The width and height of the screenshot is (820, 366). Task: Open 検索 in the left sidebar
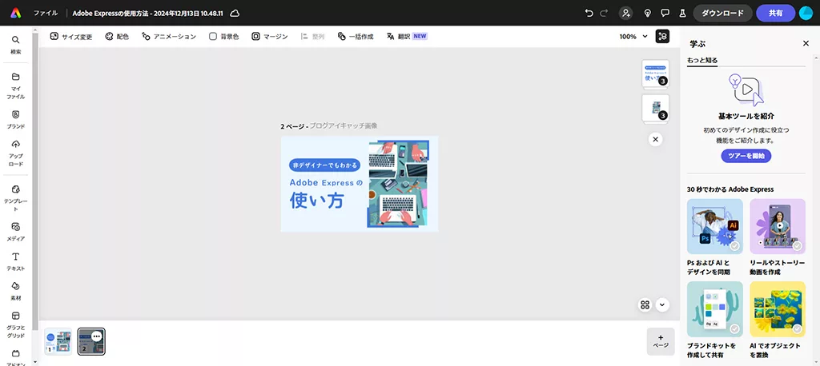tap(16, 45)
